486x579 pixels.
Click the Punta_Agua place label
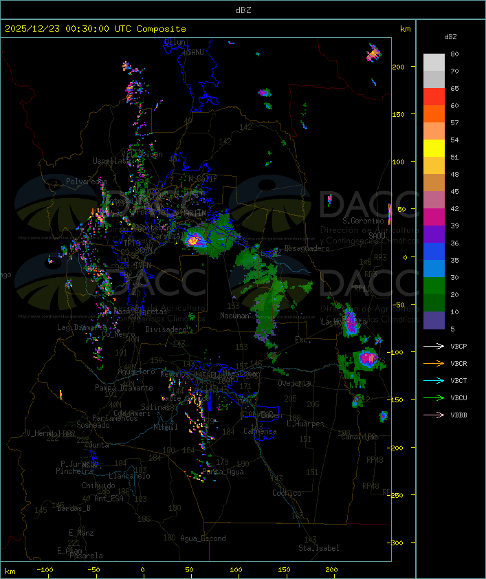pyautogui.click(x=223, y=472)
